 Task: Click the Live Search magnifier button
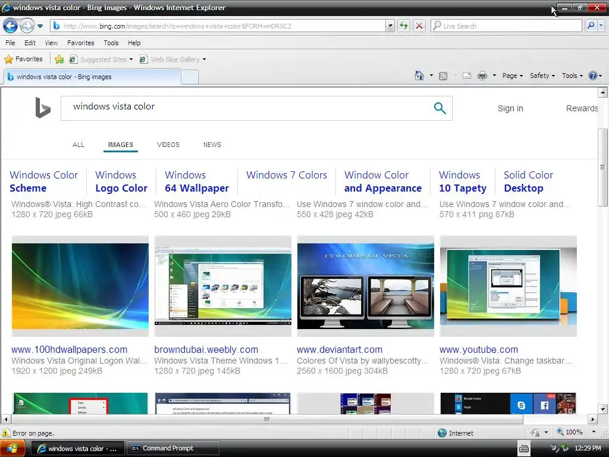591,26
